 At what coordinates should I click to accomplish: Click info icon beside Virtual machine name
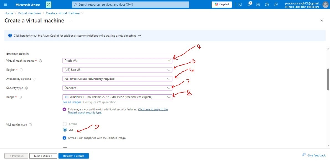[x=40, y=61]
